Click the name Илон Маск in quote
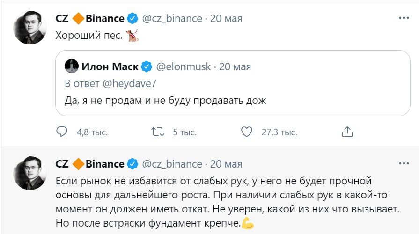 (110, 66)
